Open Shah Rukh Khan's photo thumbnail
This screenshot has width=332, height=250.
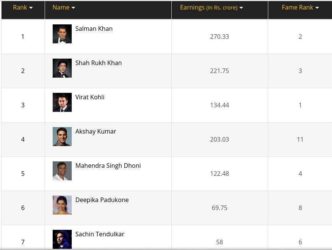coord(62,68)
